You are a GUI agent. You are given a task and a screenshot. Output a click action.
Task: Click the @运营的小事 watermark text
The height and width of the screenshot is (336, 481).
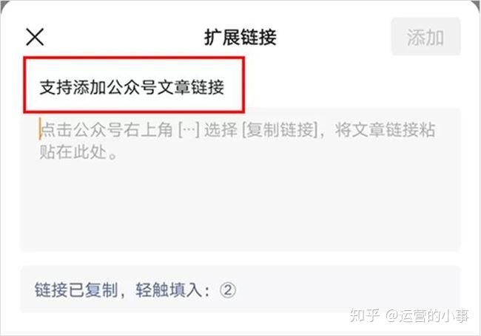[427, 315]
